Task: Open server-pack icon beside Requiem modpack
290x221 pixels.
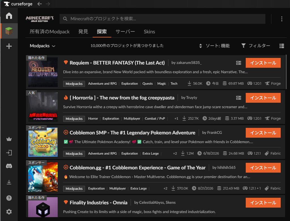Action: coord(238,63)
